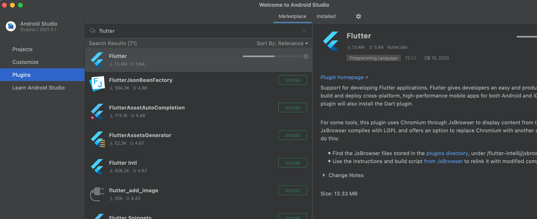Open Projects in the sidebar

click(23, 49)
